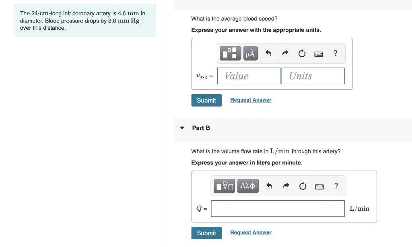Screen dimensions: 412x247
Task: Undo last edit in vavg answer
Action: point(268,54)
